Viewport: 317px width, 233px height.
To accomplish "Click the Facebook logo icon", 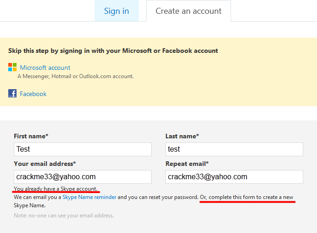I will 12,93.
